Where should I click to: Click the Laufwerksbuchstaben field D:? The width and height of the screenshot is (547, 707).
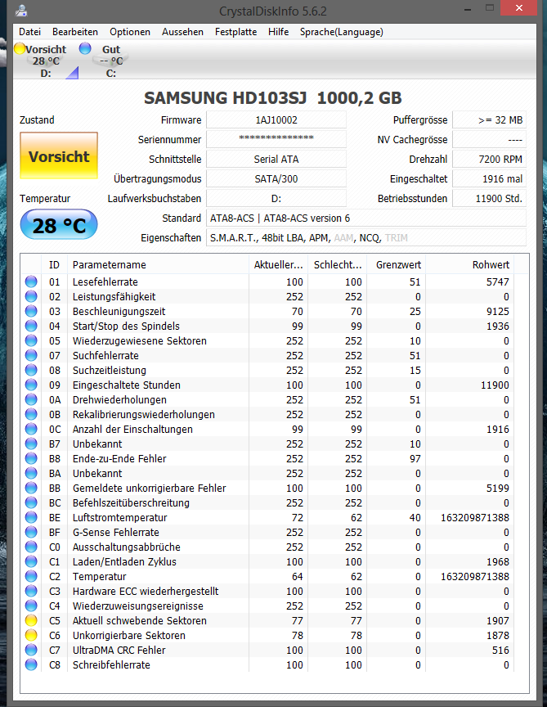276,198
